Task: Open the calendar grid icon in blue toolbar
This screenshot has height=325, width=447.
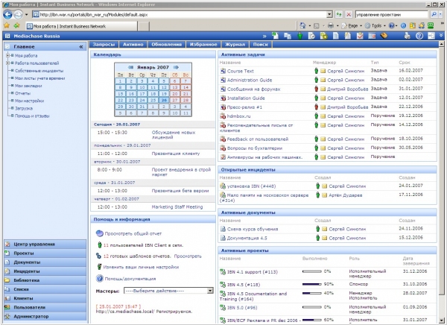Action: 372,36
